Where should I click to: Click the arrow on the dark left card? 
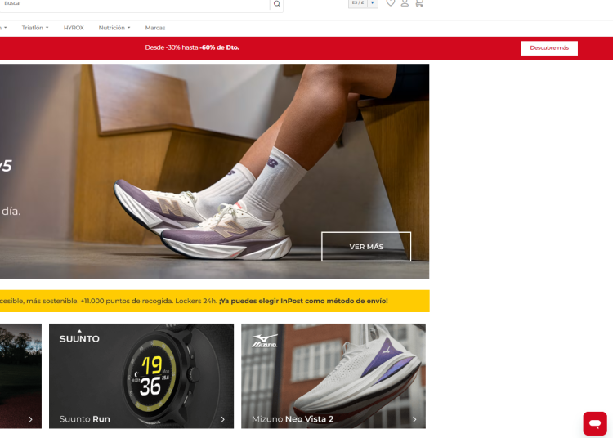(x=30, y=419)
